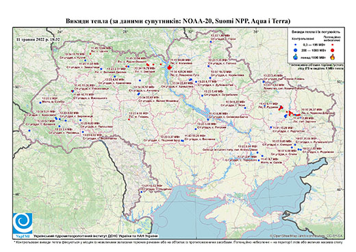Click the blue flame legend icon
Image resolution: width=356 pixels, height=252 pixels.
click(296, 57)
